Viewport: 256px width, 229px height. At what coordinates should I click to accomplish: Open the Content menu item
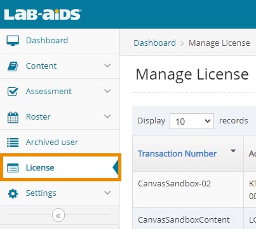tap(59, 66)
